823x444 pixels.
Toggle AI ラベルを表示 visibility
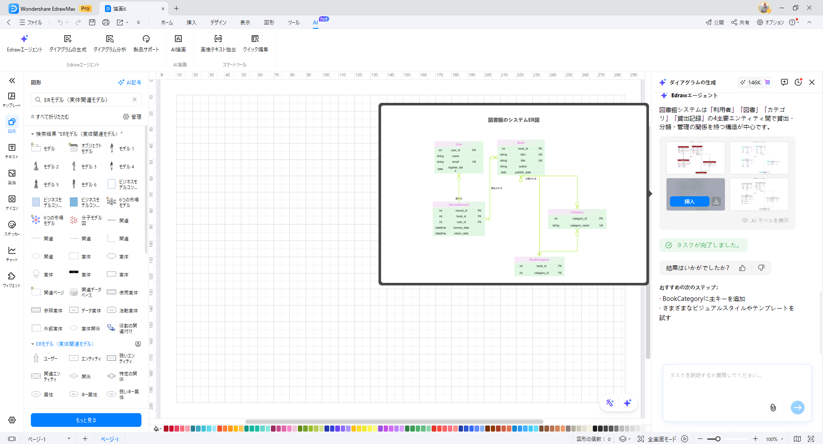(x=766, y=220)
